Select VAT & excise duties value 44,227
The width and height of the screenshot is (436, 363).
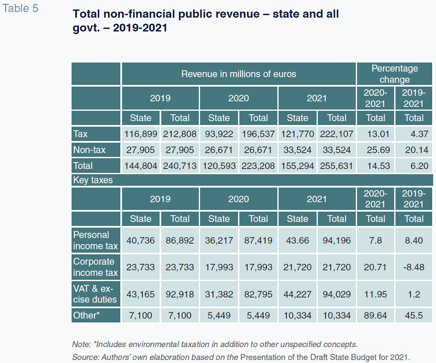pyautogui.click(x=297, y=294)
